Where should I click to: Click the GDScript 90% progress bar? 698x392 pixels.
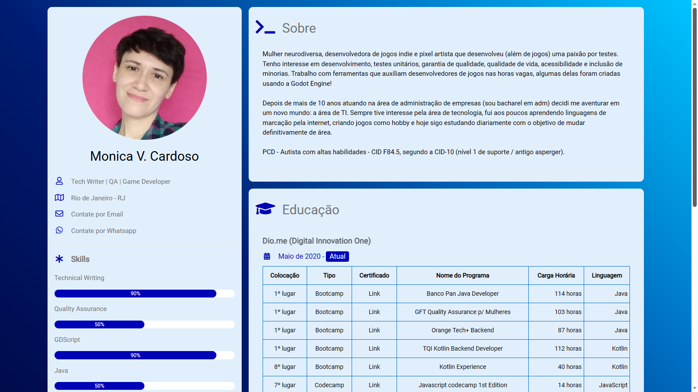click(x=144, y=355)
